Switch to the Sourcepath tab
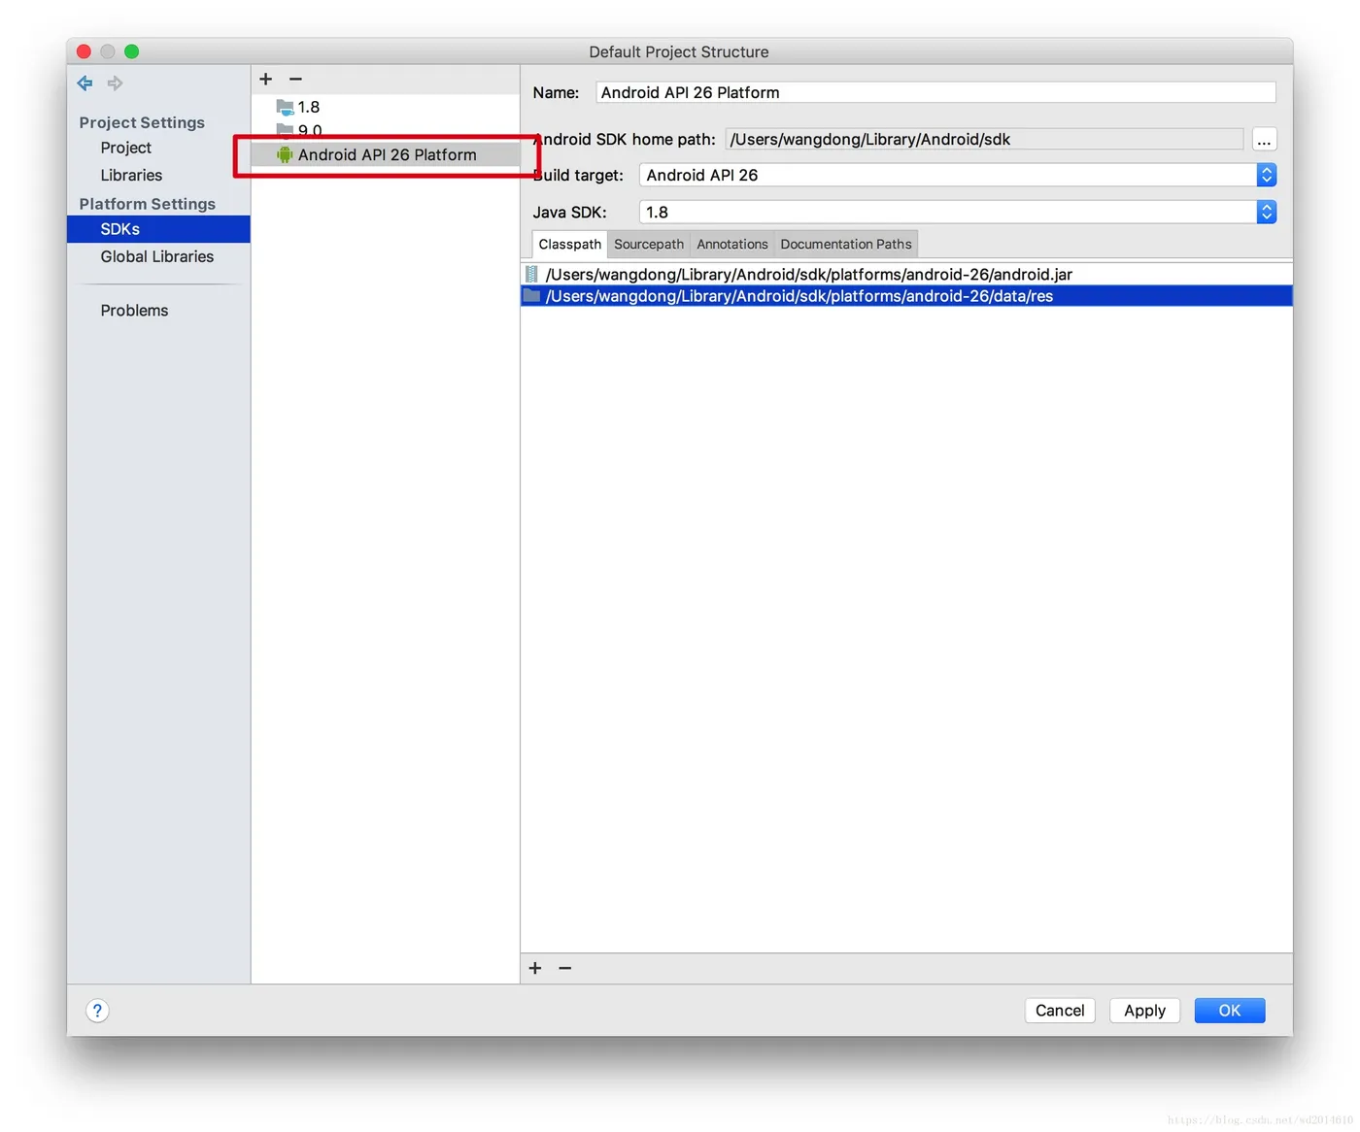Viewport: 1360px width, 1132px height. click(649, 244)
